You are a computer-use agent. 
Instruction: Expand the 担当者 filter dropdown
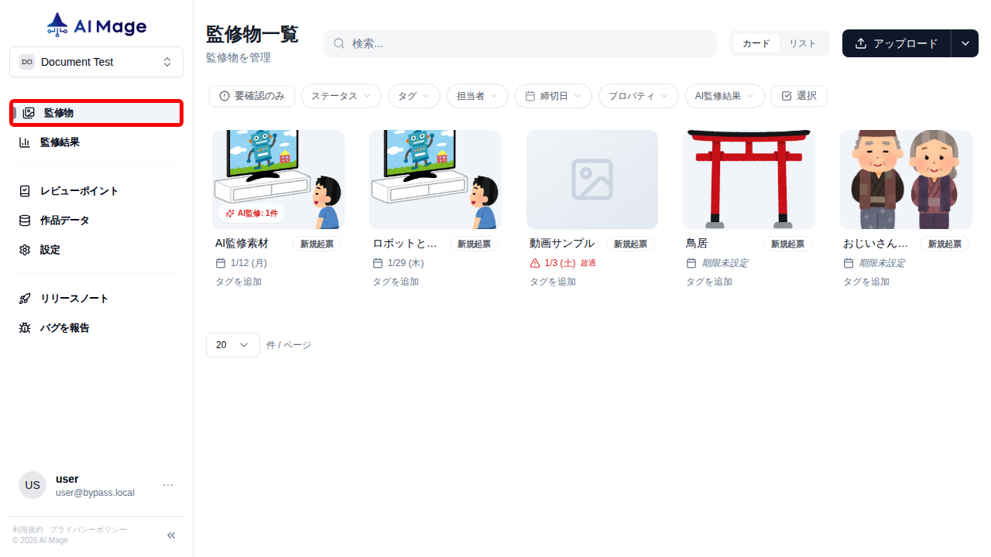pos(477,95)
